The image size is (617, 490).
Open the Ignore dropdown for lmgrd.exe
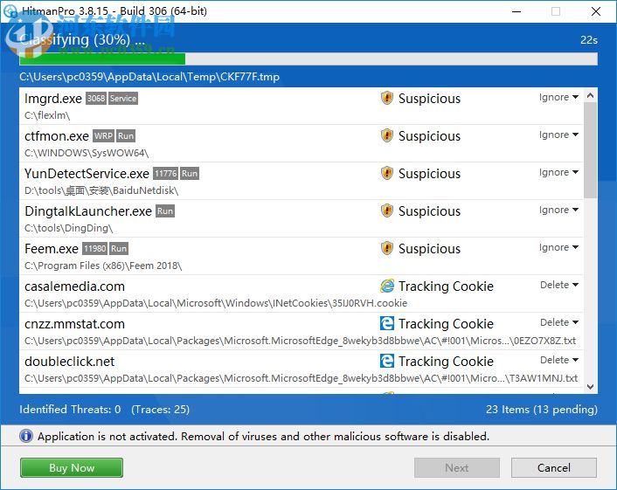558,97
